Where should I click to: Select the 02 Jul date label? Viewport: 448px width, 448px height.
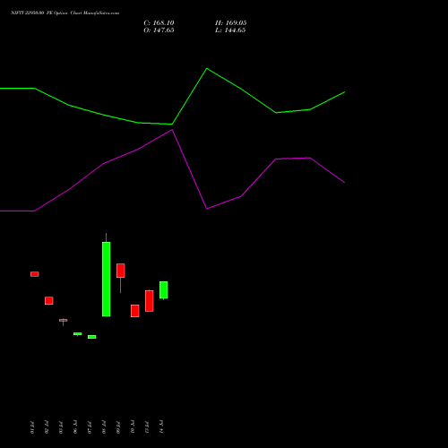(47, 427)
